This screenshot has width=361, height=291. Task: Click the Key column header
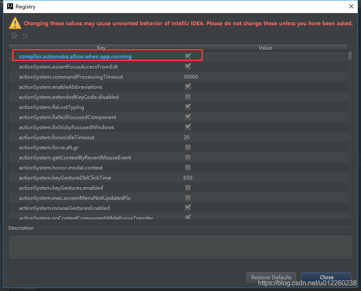[101, 48]
